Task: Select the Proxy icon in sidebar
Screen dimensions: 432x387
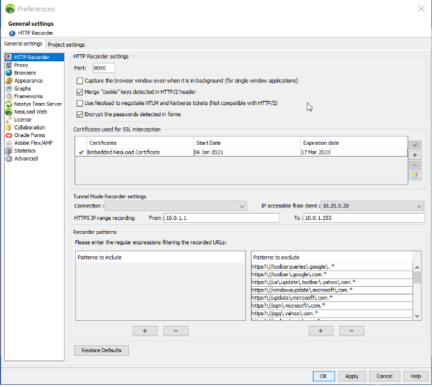Action: (x=8, y=65)
